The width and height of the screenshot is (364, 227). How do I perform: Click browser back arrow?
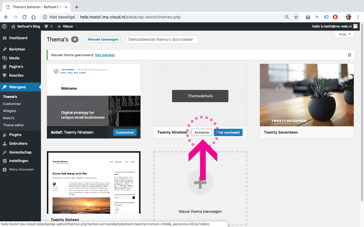point(6,17)
